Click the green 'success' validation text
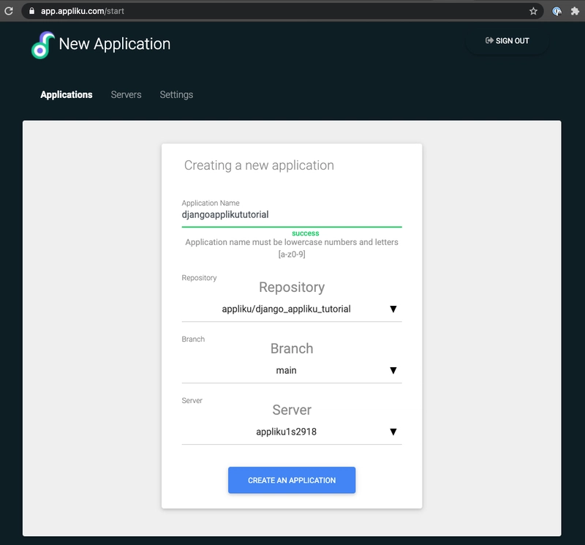585x545 pixels. [306, 233]
